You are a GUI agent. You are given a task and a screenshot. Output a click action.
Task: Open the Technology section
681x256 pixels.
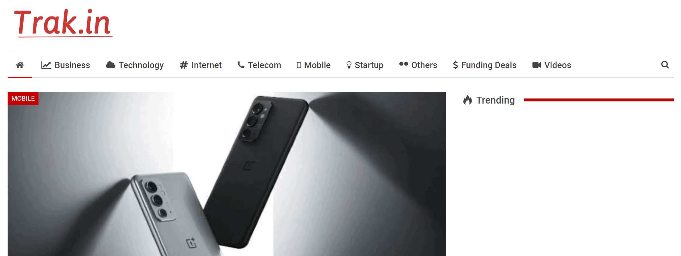[x=141, y=65]
